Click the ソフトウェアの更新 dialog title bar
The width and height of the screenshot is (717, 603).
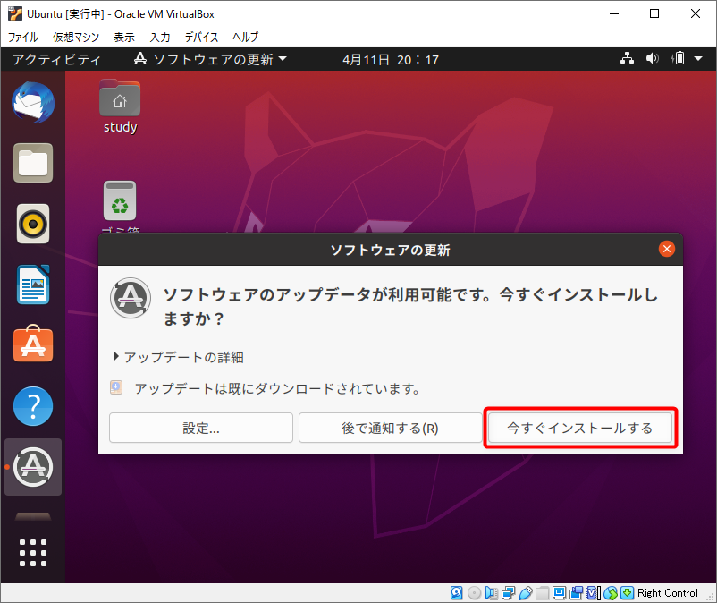pos(391,250)
